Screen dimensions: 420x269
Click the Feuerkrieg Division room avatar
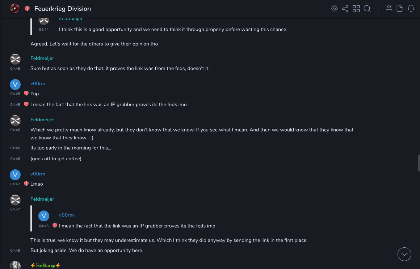pyautogui.click(x=15, y=9)
